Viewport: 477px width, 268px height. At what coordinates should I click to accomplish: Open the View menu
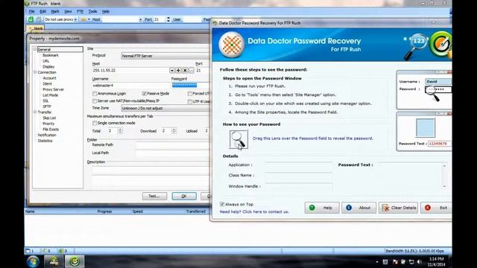[x=68, y=12]
